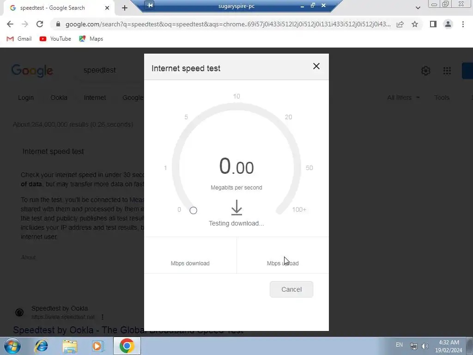Select the Login filter chip

coord(26,98)
